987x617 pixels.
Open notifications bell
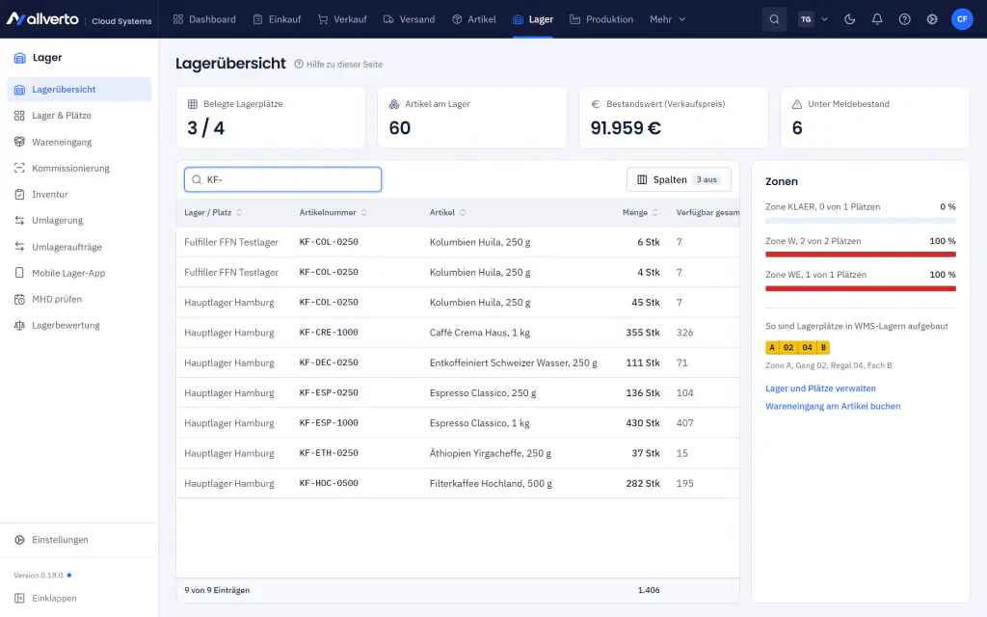pos(877,19)
